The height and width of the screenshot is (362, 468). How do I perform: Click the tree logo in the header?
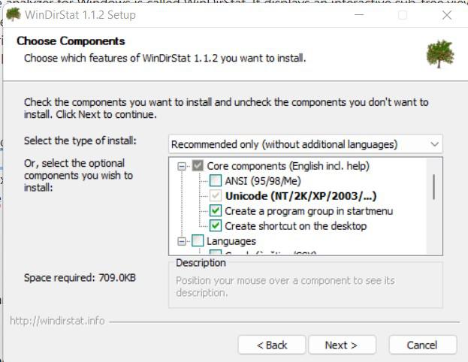point(439,53)
